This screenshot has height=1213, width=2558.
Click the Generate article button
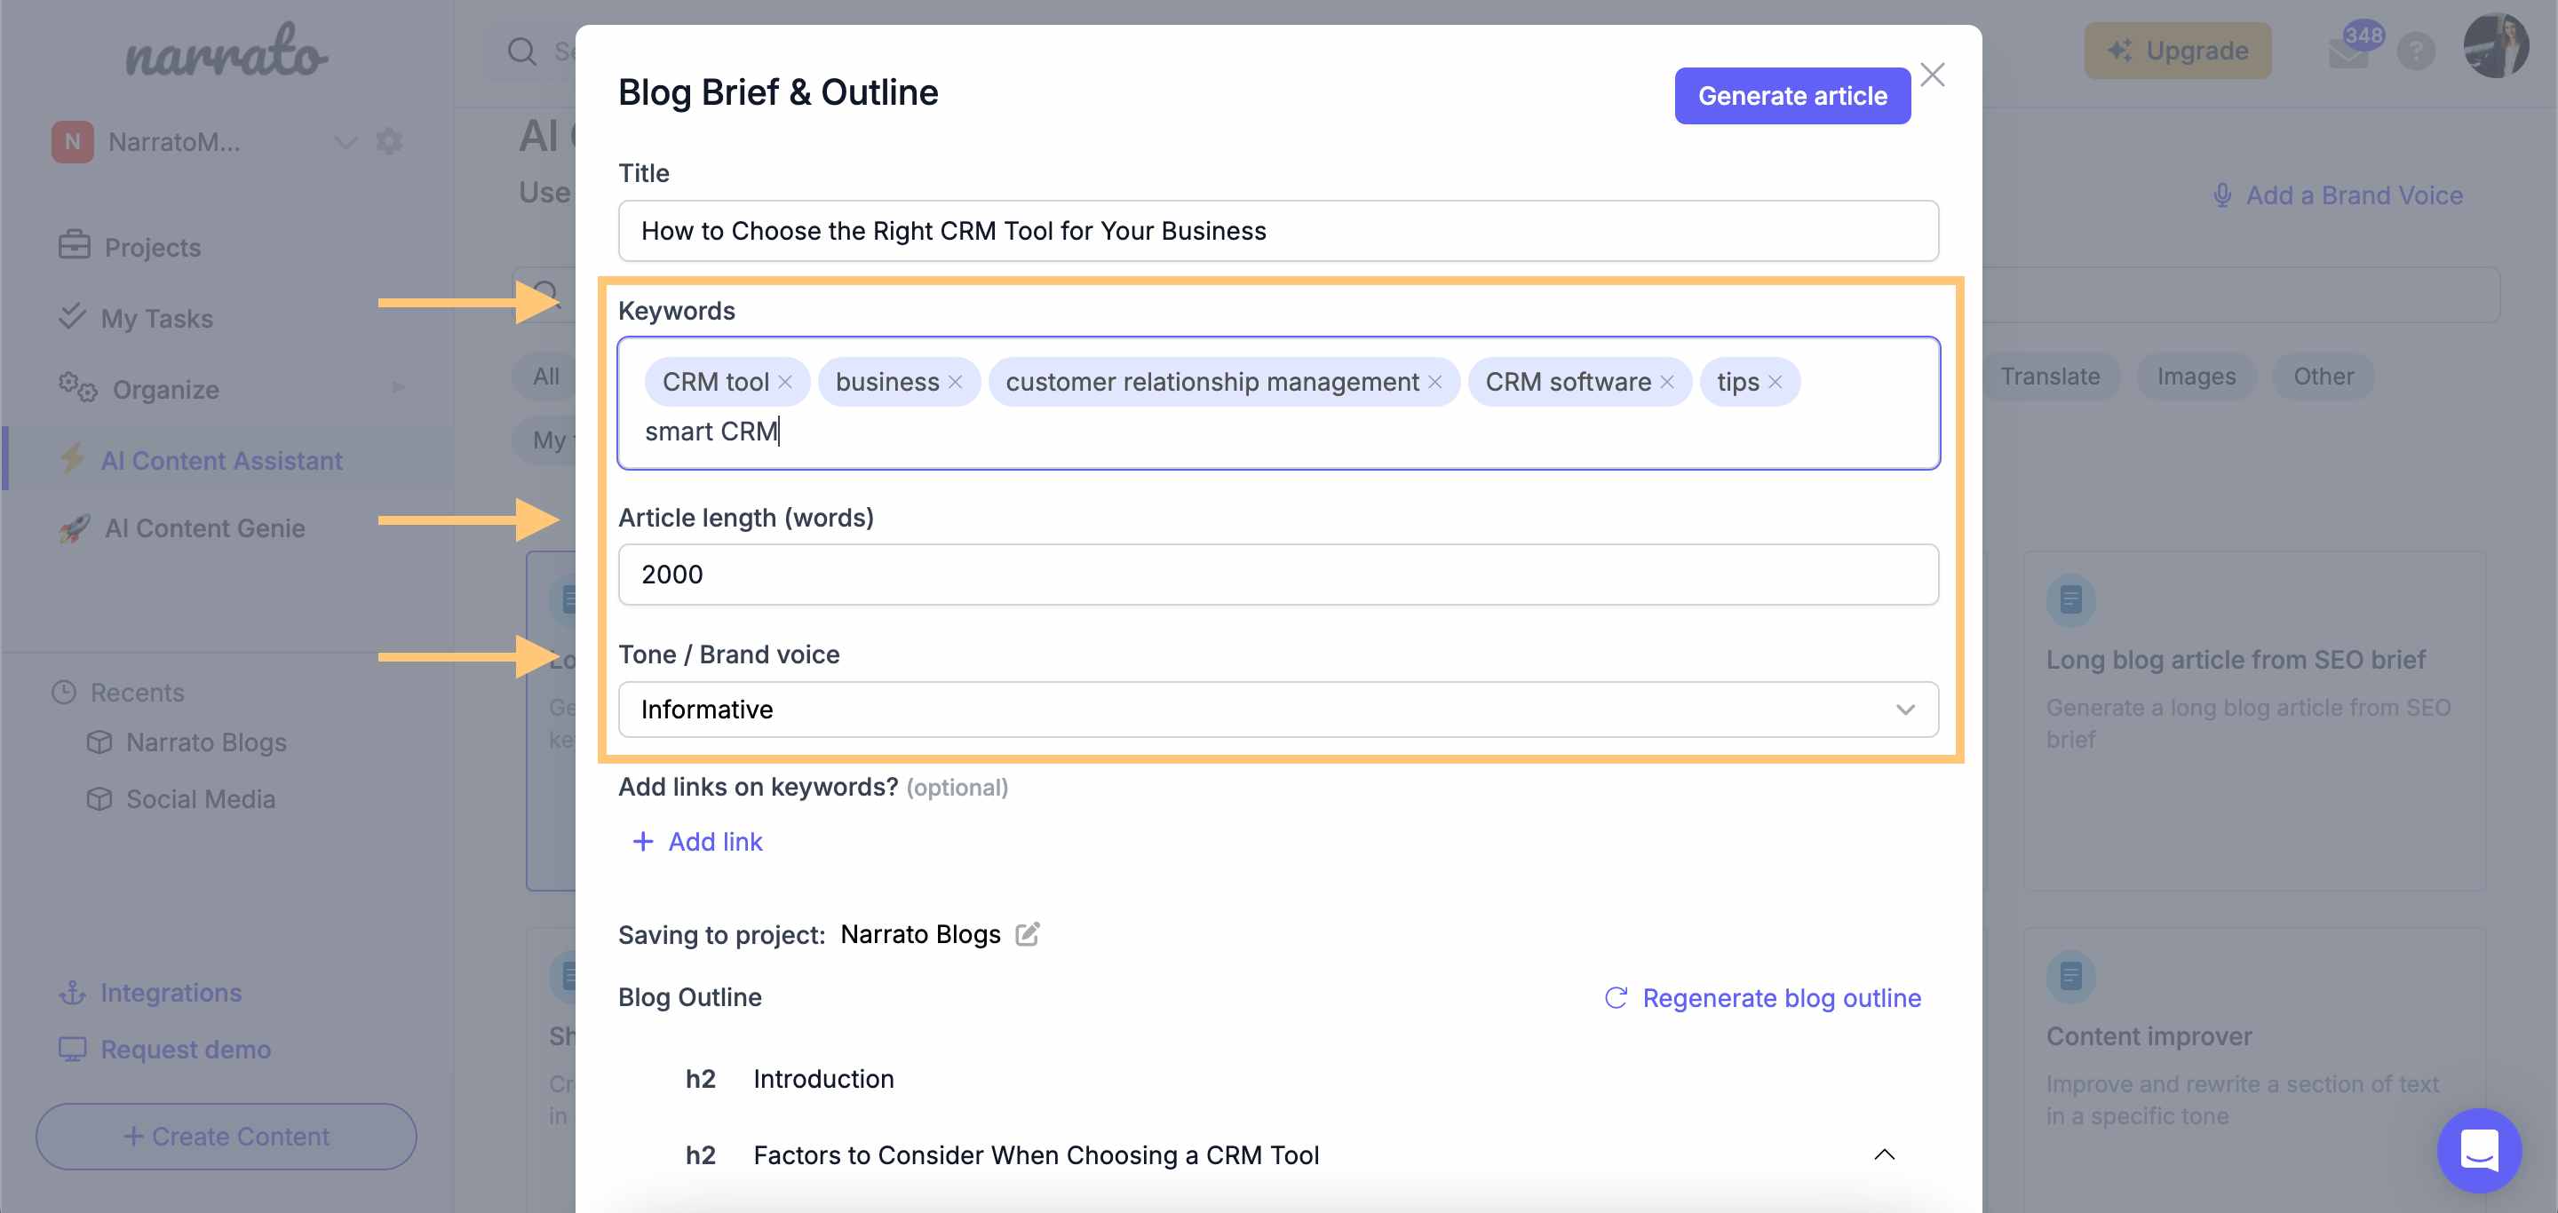[x=1792, y=95]
